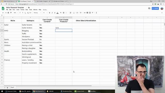Open Camtasia Studio from taskbar
This screenshot has width=165, height=93.
click(x=80, y=91)
